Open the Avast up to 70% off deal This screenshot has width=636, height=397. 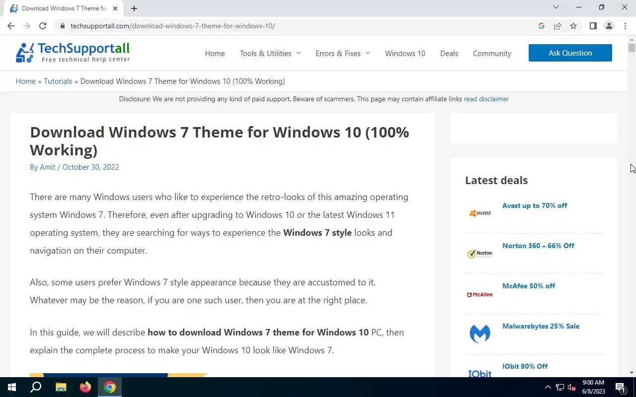click(535, 205)
